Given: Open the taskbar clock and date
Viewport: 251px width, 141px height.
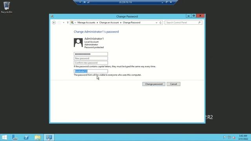Looking at the screenshot, I should 243,137.
